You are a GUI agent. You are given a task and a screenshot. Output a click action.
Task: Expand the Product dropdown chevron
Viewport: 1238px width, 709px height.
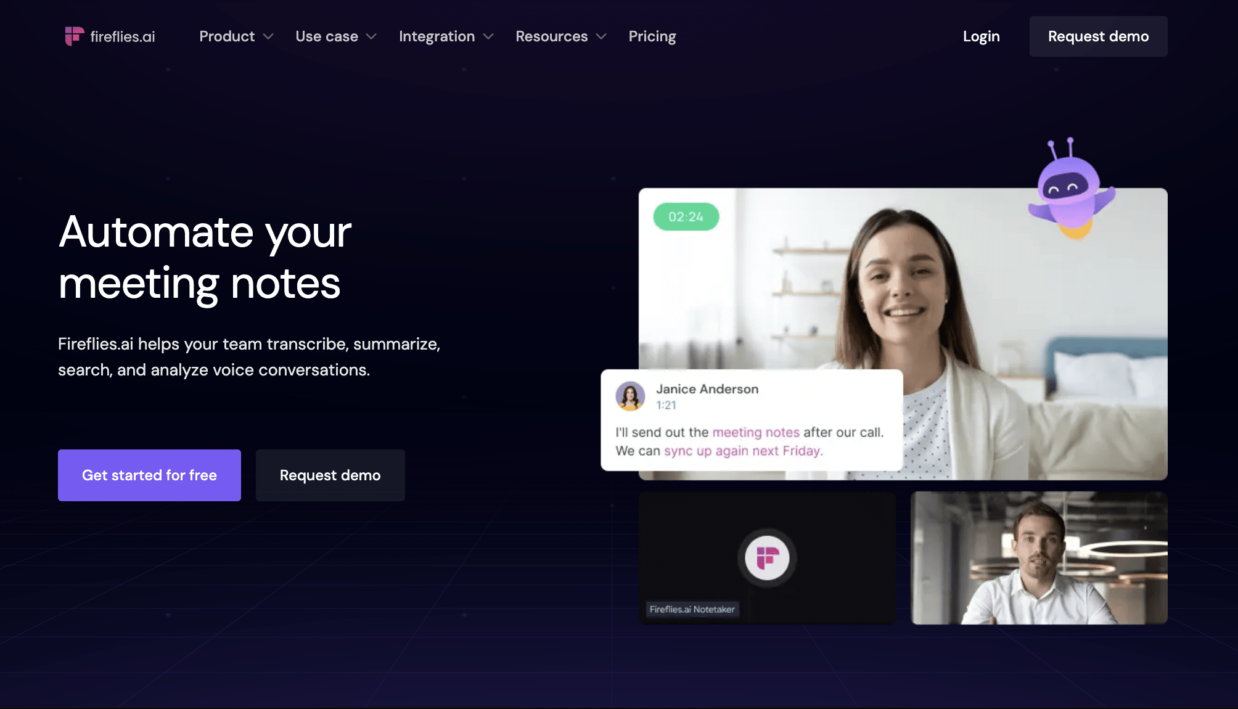click(268, 37)
